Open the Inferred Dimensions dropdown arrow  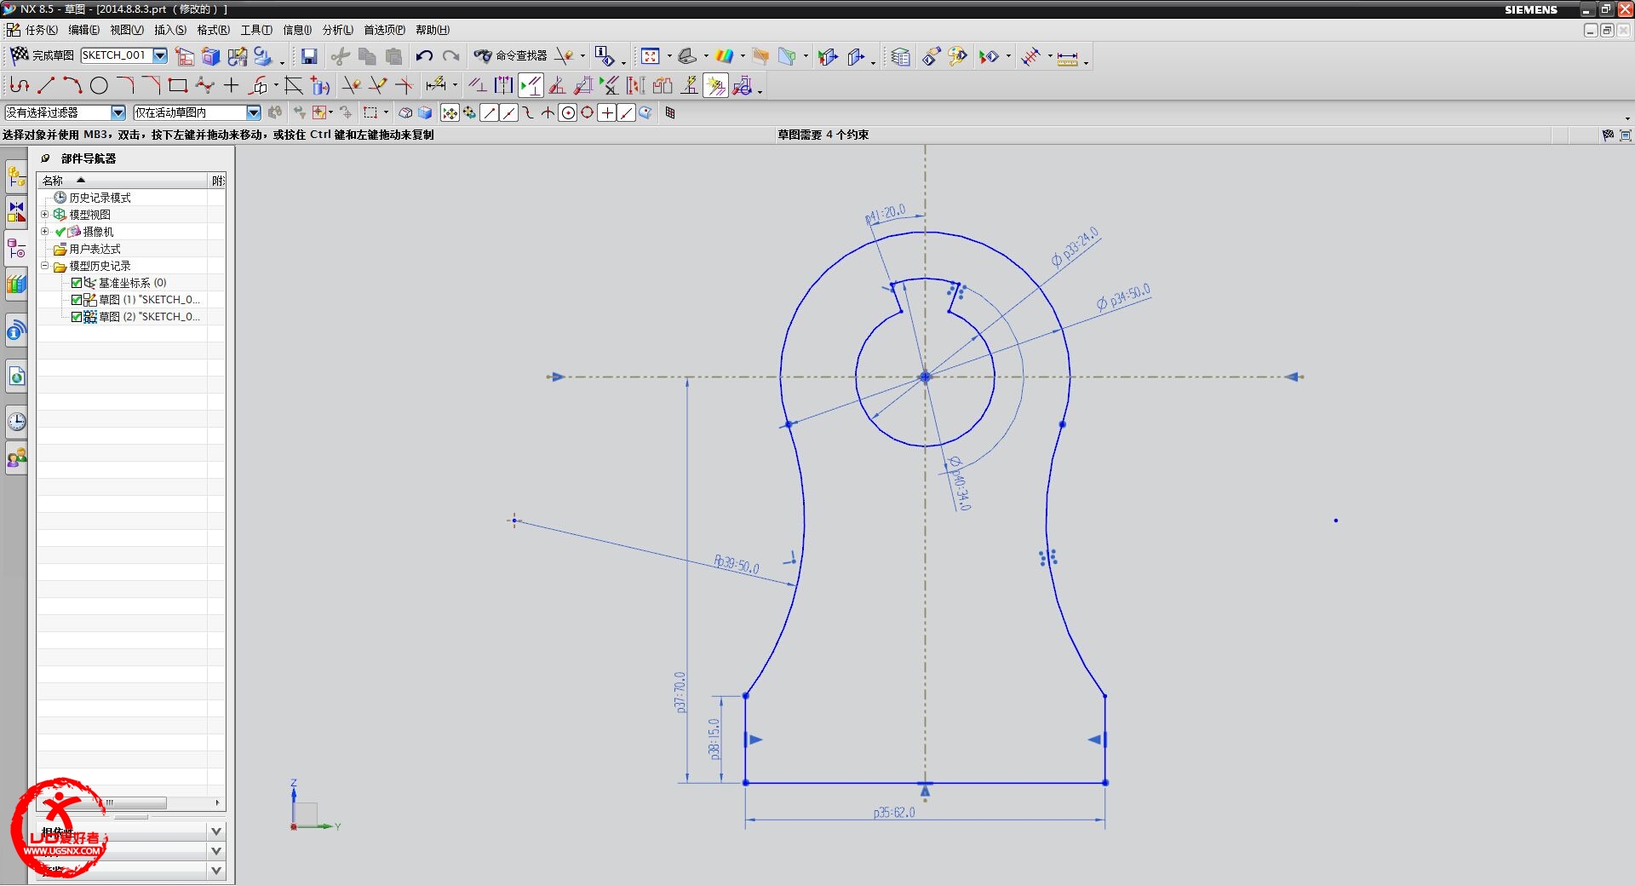pos(455,86)
